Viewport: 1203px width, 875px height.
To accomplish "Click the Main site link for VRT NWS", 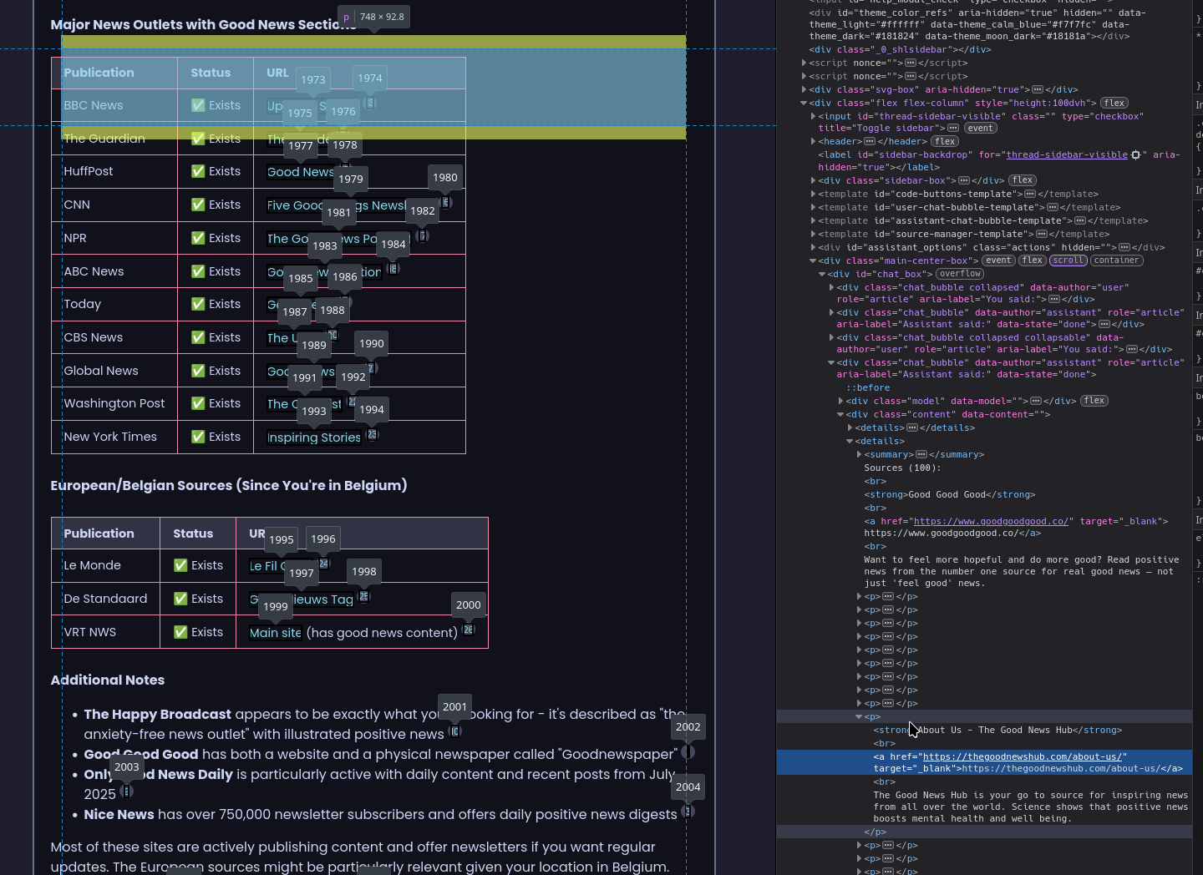I will click(275, 632).
